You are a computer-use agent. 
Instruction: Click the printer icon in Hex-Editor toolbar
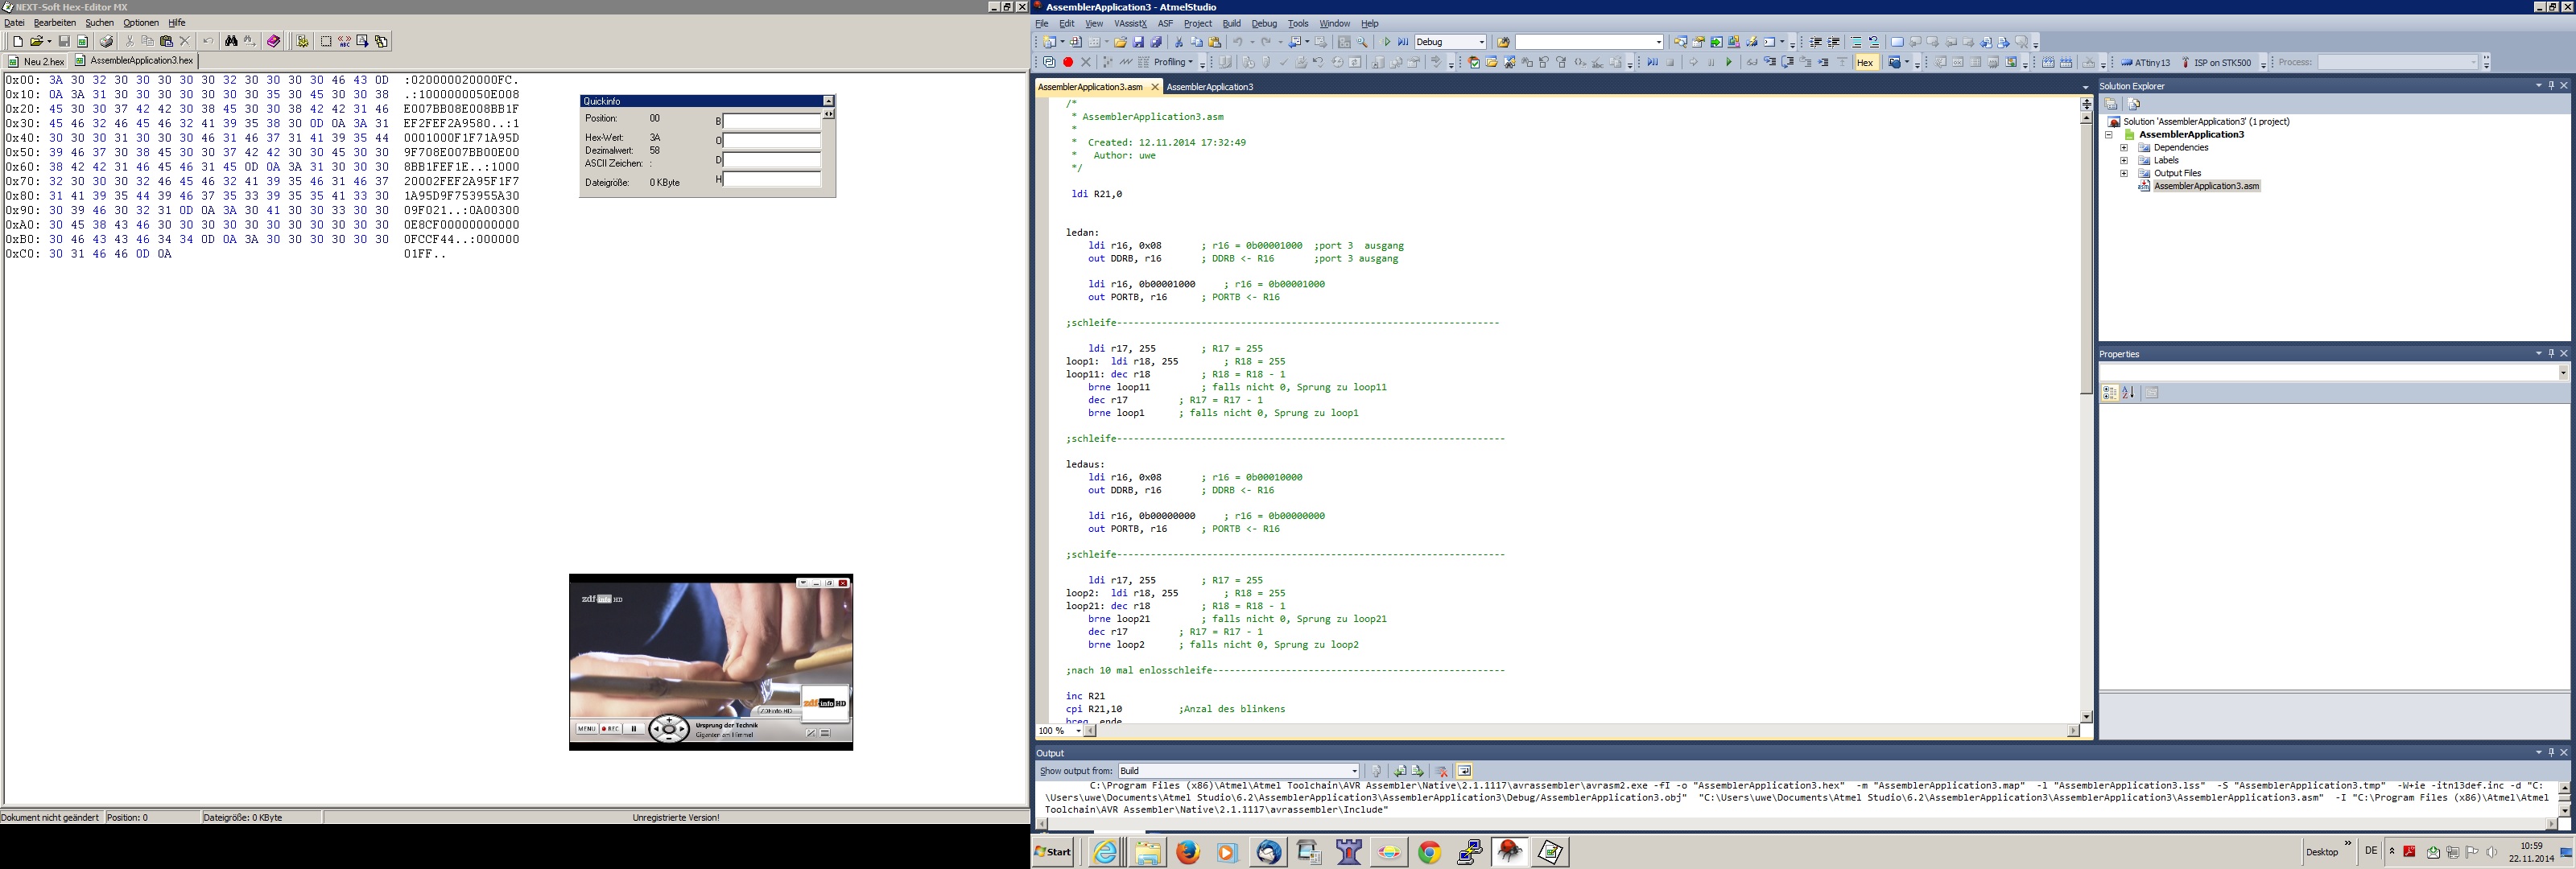tap(106, 41)
